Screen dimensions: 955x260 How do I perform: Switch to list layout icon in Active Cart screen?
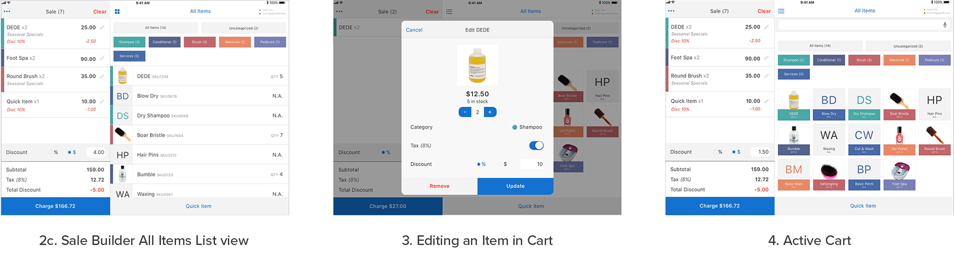click(x=781, y=11)
